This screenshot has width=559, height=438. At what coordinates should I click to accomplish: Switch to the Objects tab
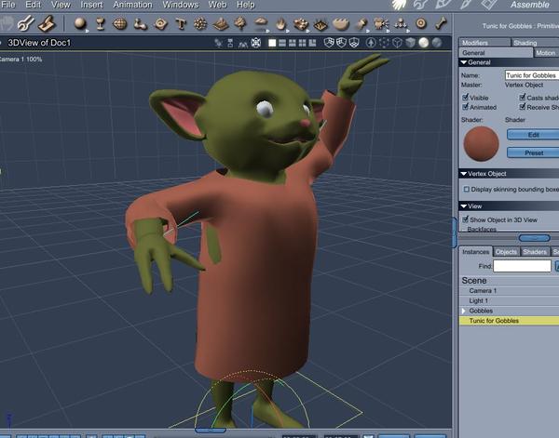coord(506,252)
